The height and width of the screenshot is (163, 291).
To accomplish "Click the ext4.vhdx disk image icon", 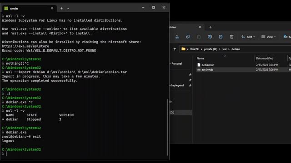I will 199,70.
